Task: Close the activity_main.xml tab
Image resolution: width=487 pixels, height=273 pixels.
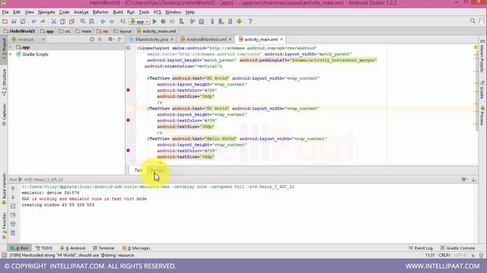Action: [282, 39]
